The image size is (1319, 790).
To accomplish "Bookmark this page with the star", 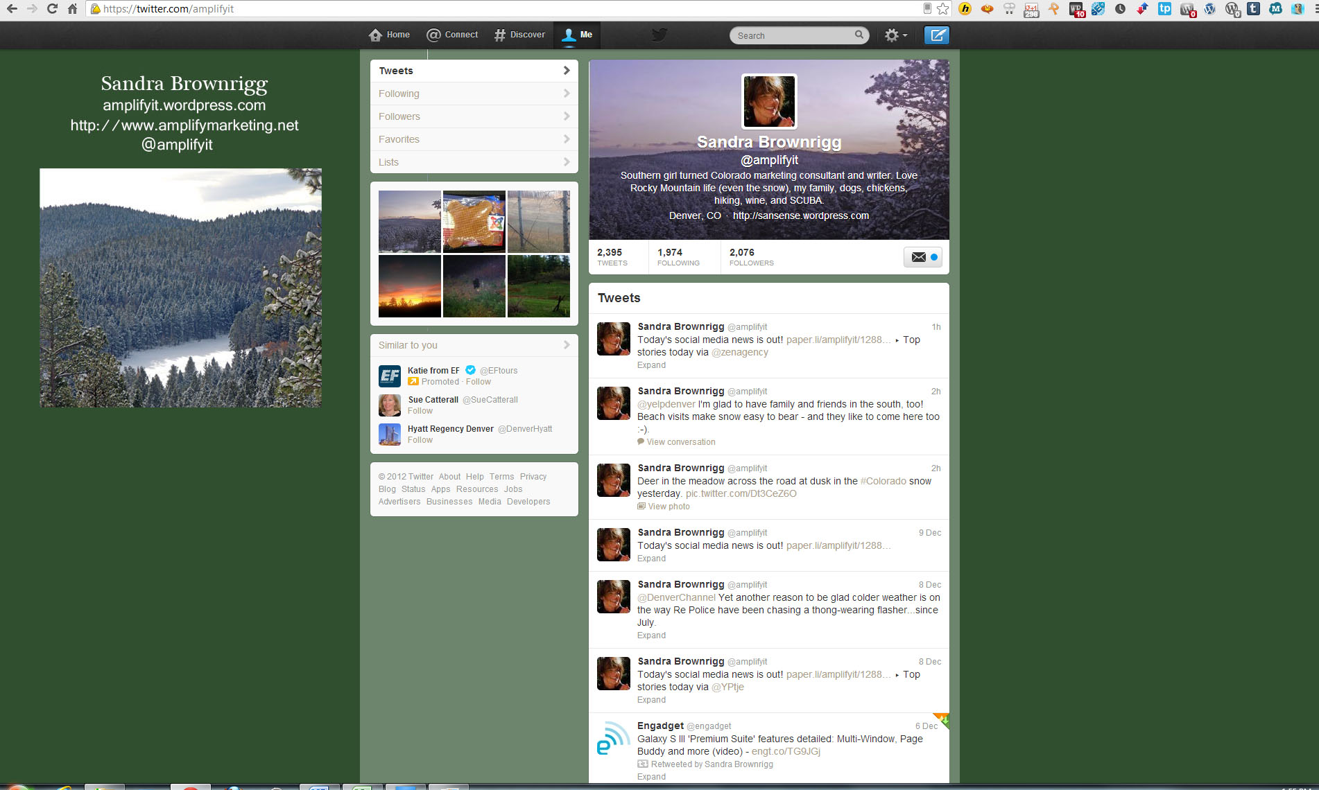I will tap(942, 9).
